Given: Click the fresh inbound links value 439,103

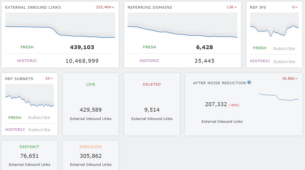Looking at the screenshot, I should [x=82, y=47].
